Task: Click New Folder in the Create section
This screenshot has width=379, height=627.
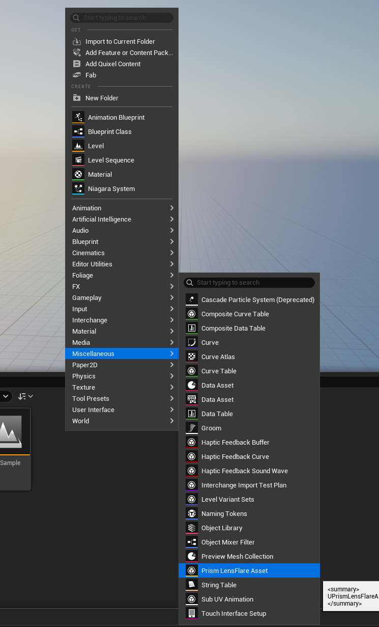Action: pyautogui.click(x=102, y=98)
